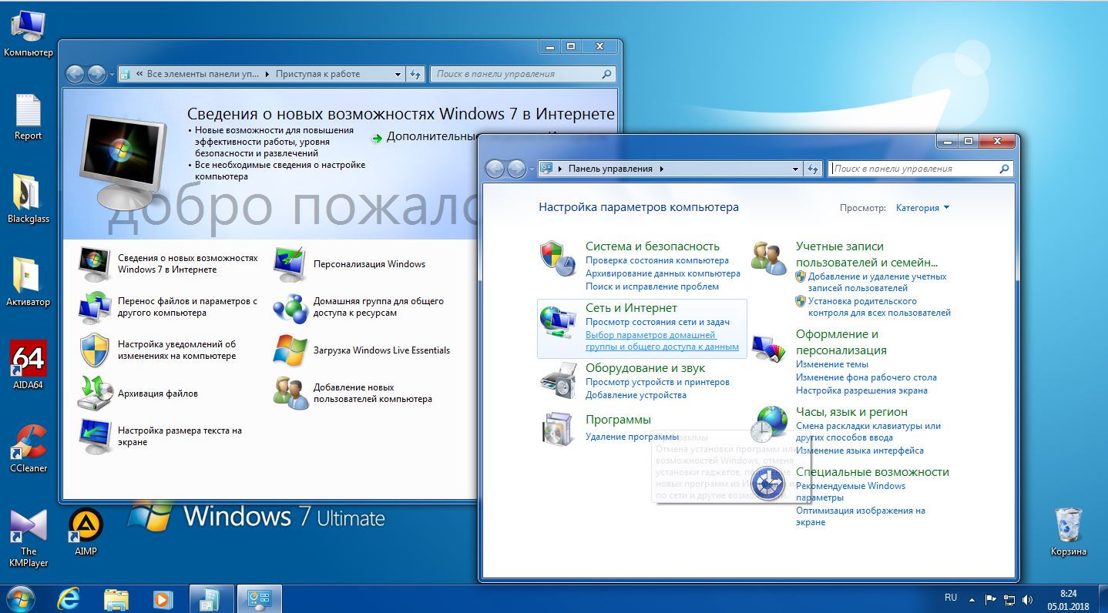Open the Ease of Access icon

pyautogui.click(x=768, y=483)
